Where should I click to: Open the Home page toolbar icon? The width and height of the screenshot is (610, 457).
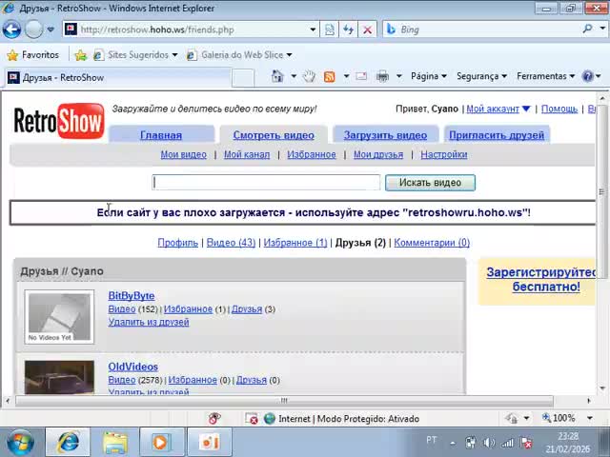click(277, 76)
